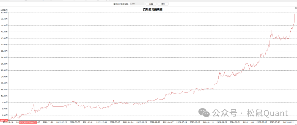Select the 2022-09-23 date on the x-axis
The image size is (297, 125).
(x=142, y=122)
